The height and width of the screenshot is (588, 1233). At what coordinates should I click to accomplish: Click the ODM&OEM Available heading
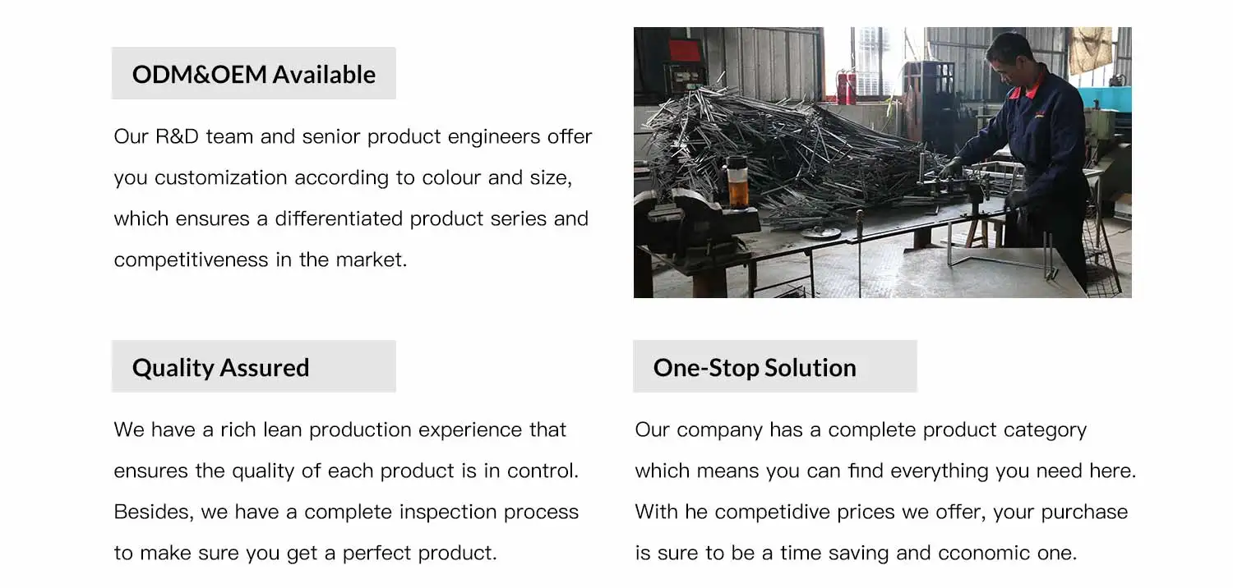point(253,74)
